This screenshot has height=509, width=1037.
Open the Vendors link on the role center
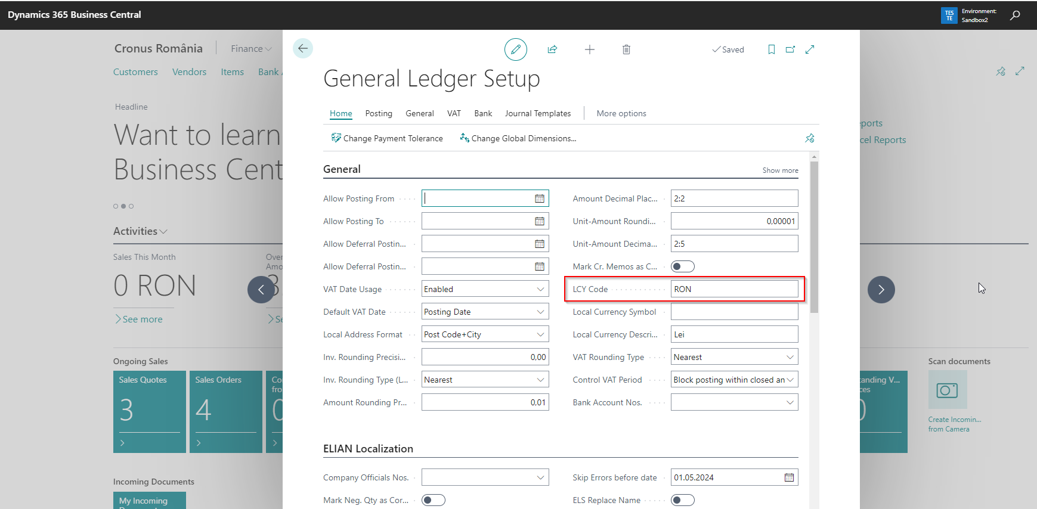pyautogui.click(x=189, y=72)
